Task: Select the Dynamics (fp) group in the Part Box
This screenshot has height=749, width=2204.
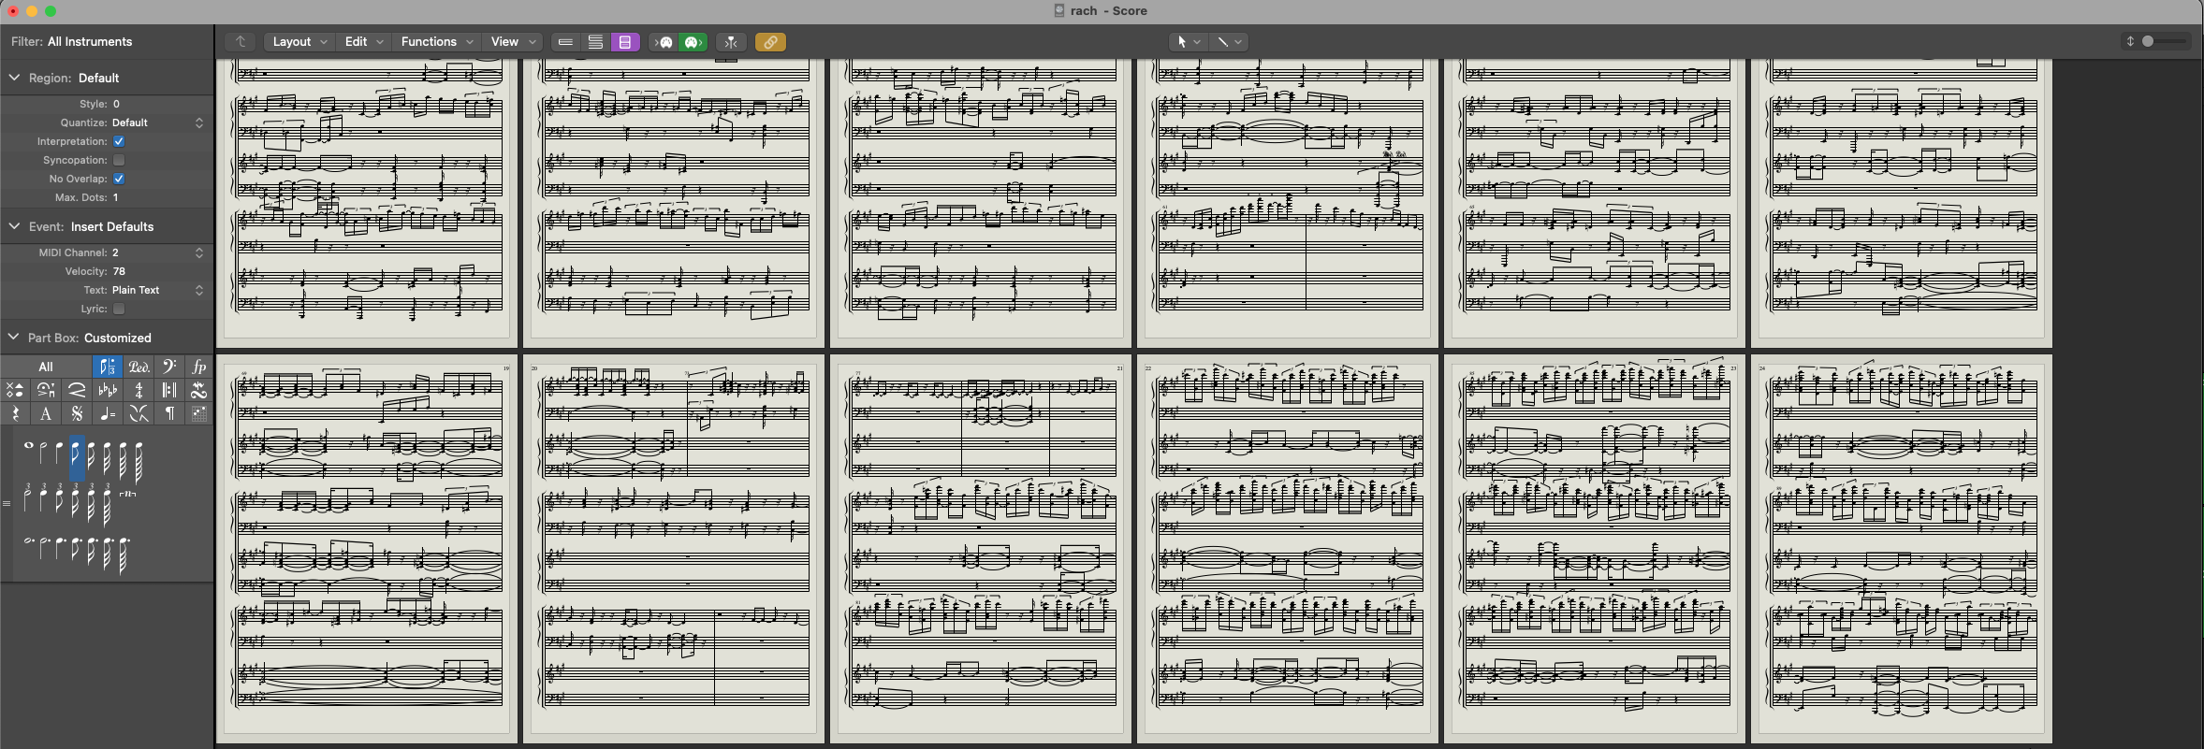Action: [199, 367]
